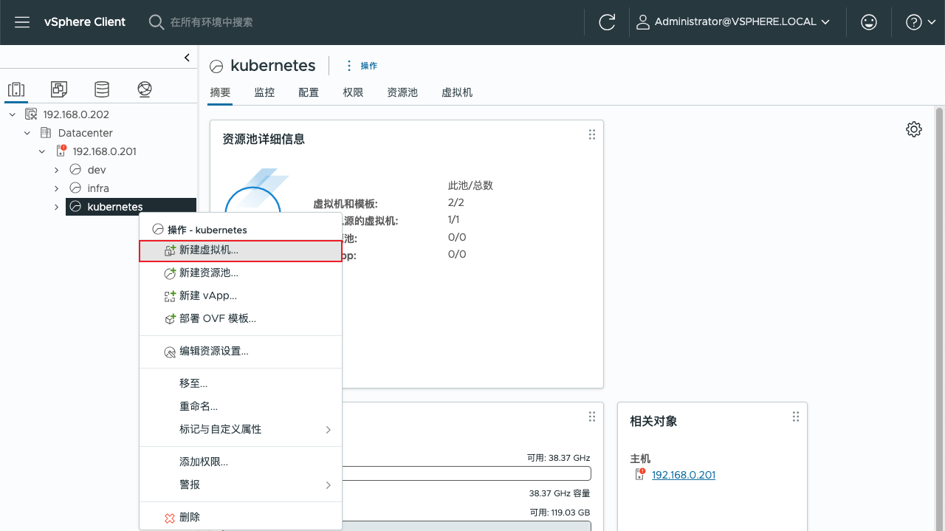Screen dimensions: 945x531
Task: Expand the dev resource pool
Action: coord(57,170)
